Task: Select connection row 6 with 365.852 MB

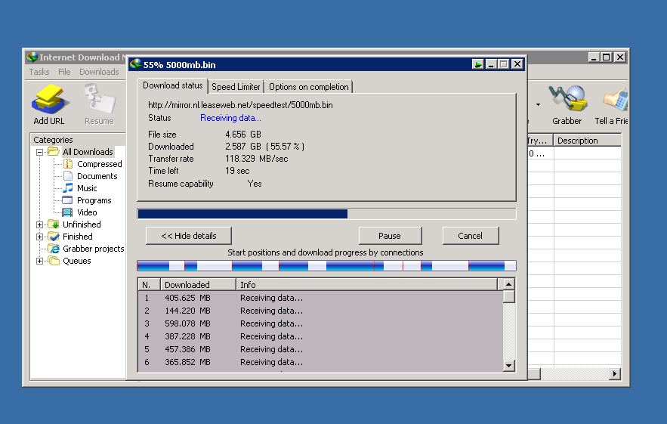Action: point(320,362)
